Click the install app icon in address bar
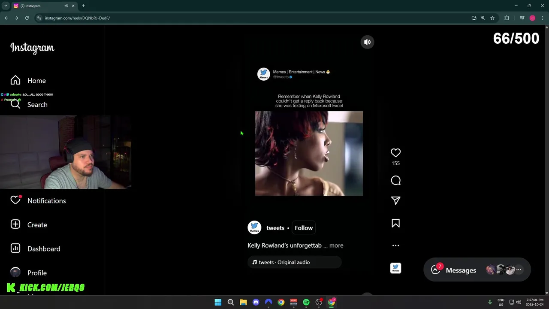The image size is (549, 309). [x=474, y=18]
